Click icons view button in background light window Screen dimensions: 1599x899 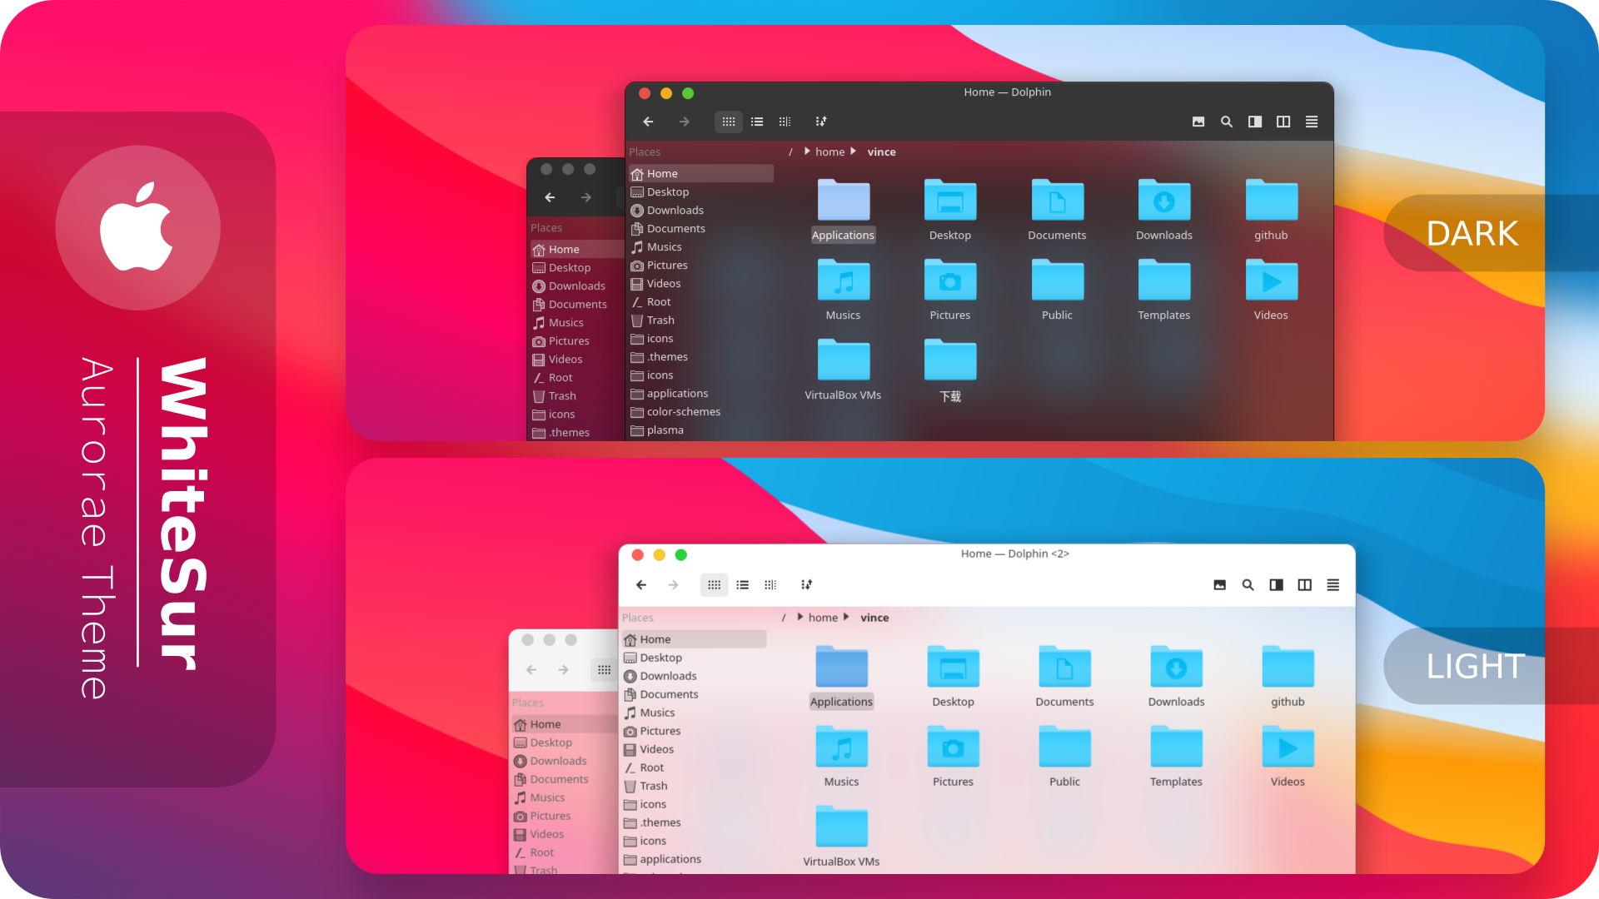coord(605,669)
